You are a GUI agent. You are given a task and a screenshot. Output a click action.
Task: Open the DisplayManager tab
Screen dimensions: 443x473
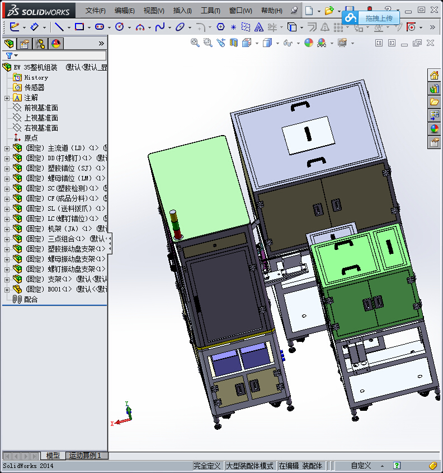point(56,44)
